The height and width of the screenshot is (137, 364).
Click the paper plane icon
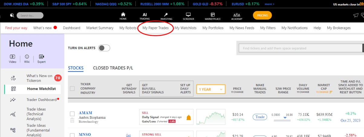pos(356,15)
